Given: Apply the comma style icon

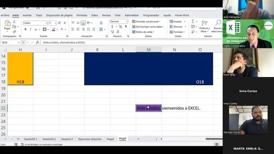Looking at the screenshot, I should (x=125, y=27).
